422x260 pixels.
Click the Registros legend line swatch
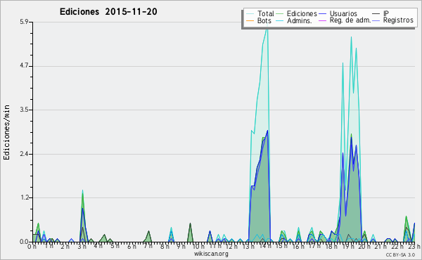click(x=376, y=20)
